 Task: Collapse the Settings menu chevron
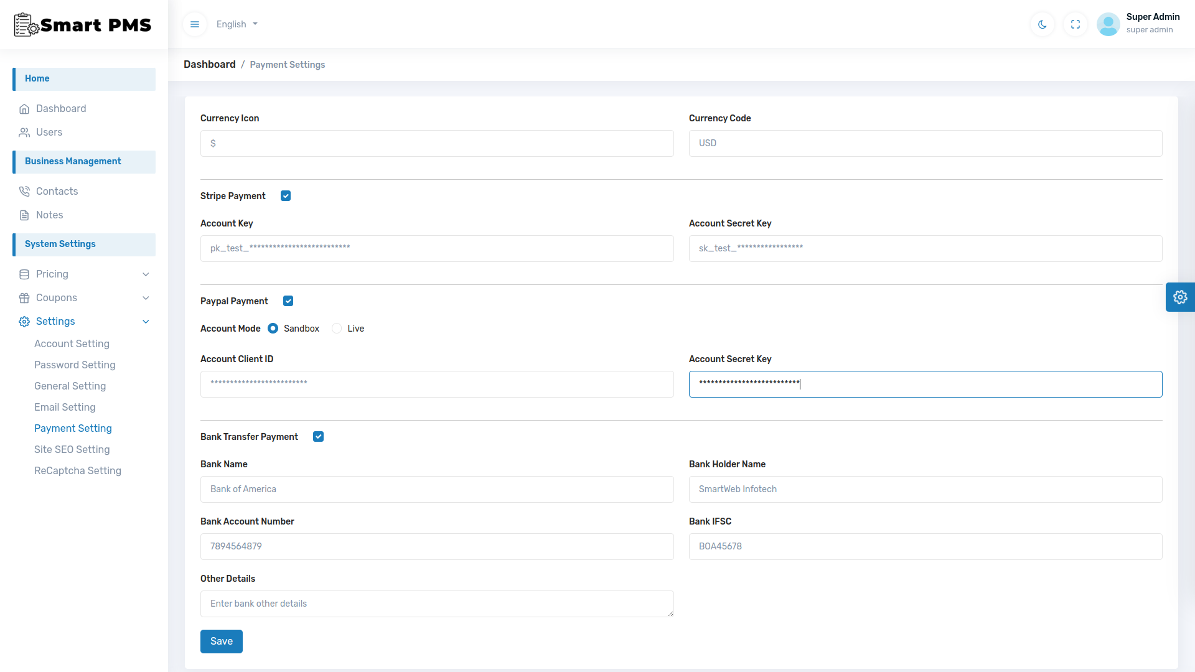[x=146, y=322]
